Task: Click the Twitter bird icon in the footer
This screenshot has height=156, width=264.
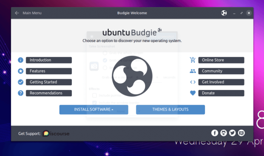Action: 232,133
